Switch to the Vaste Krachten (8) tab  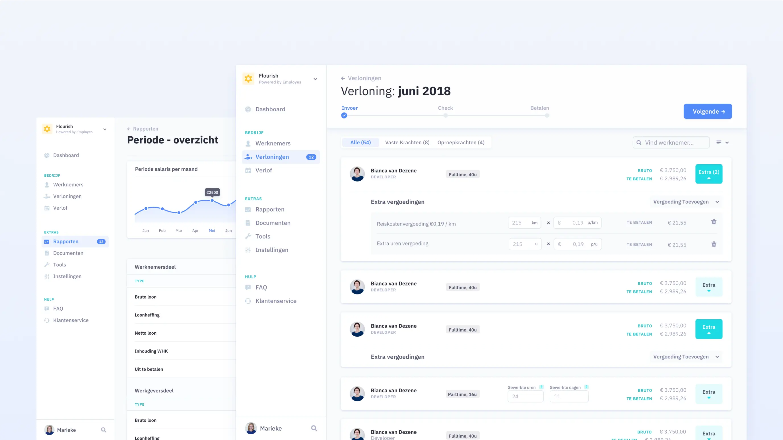click(x=407, y=142)
